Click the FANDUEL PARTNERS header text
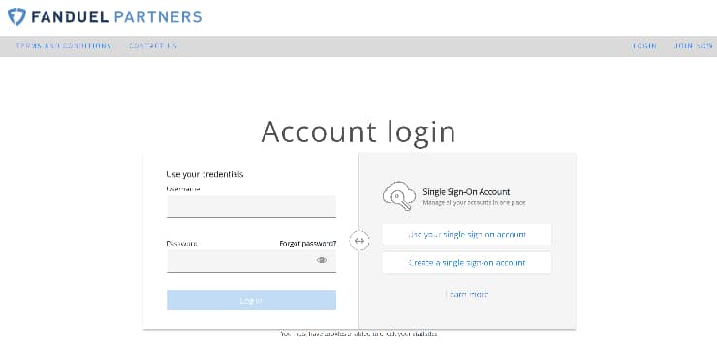The height and width of the screenshot is (348, 717). pos(116,16)
